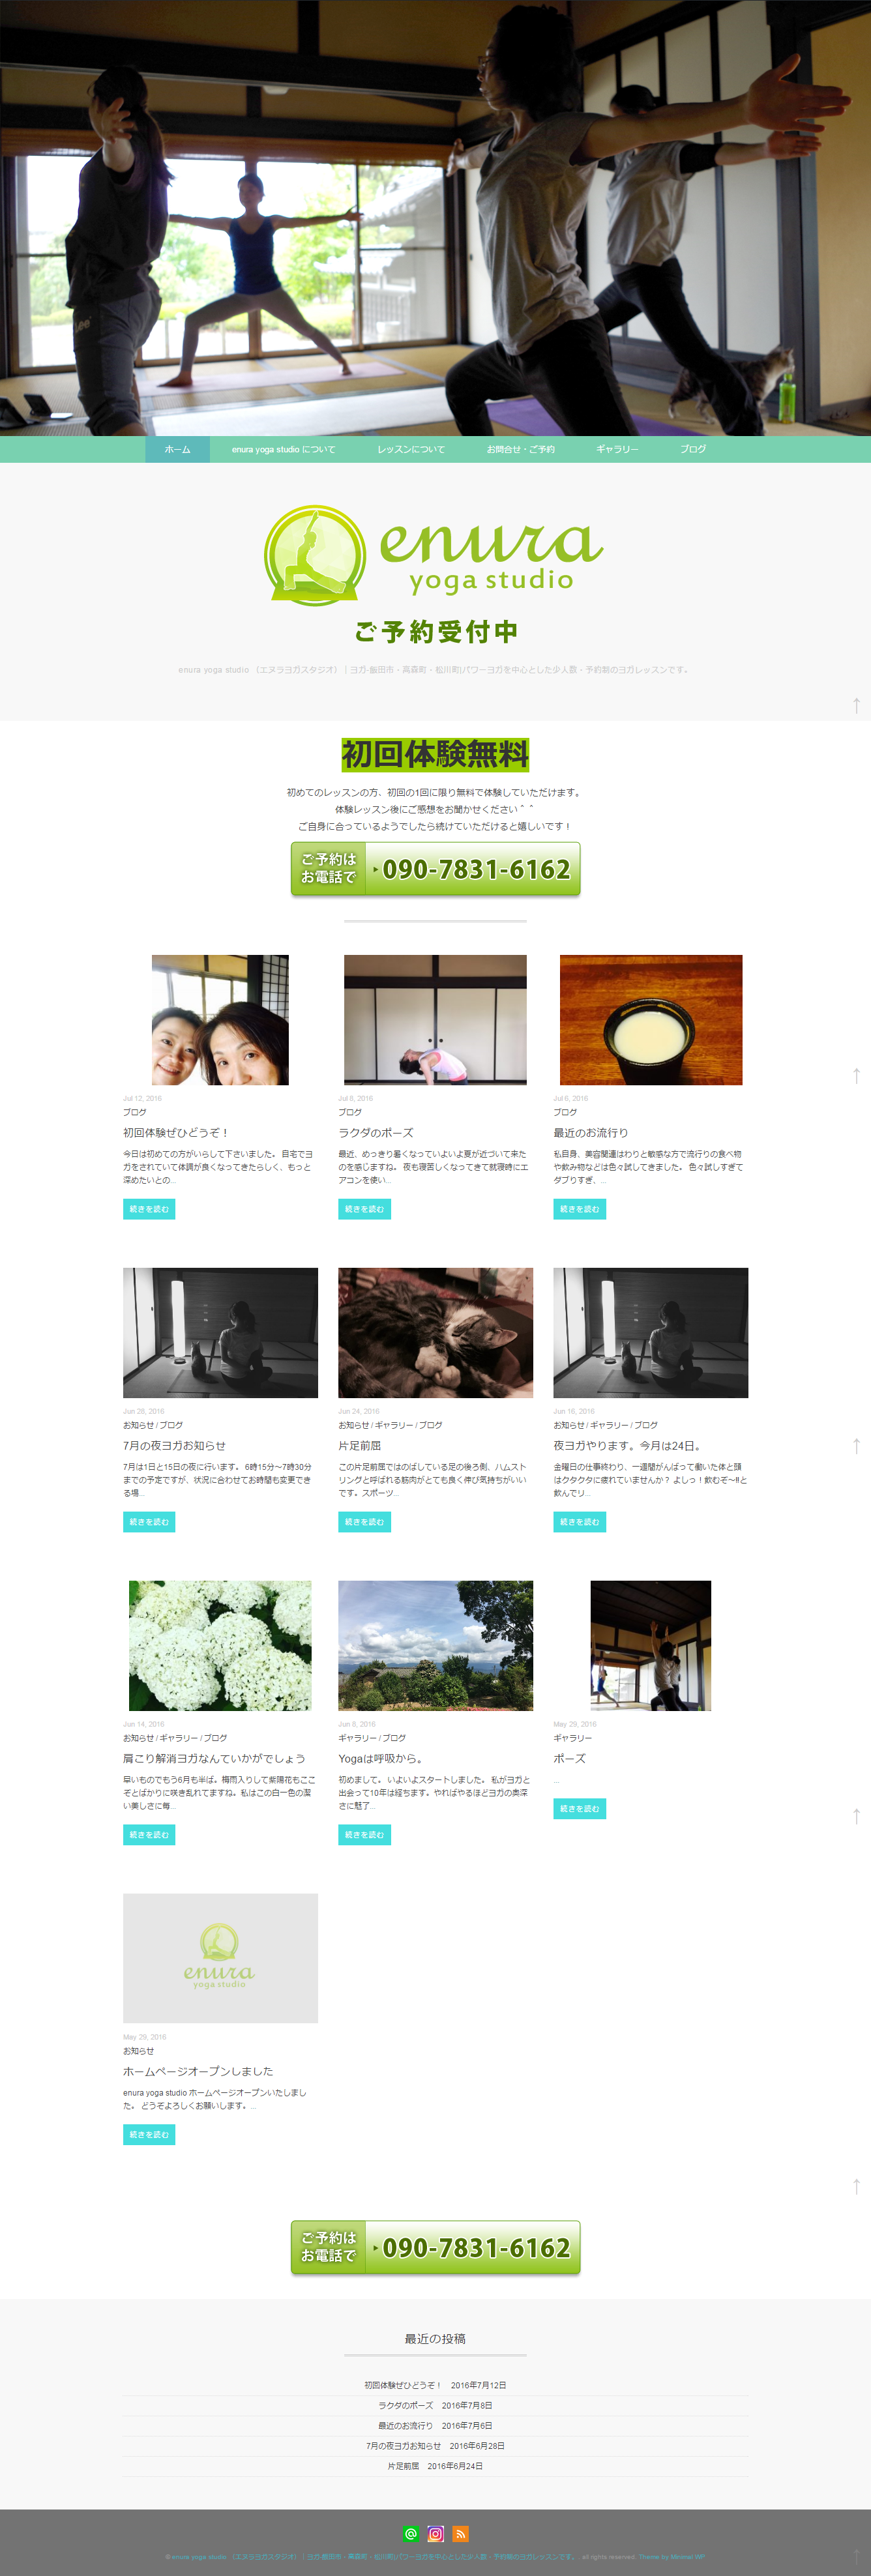Open recent post link 7月の夜ヨガお知らせ
The height and width of the screenshot is (2576, 871).
click(x=403, y=2446)
